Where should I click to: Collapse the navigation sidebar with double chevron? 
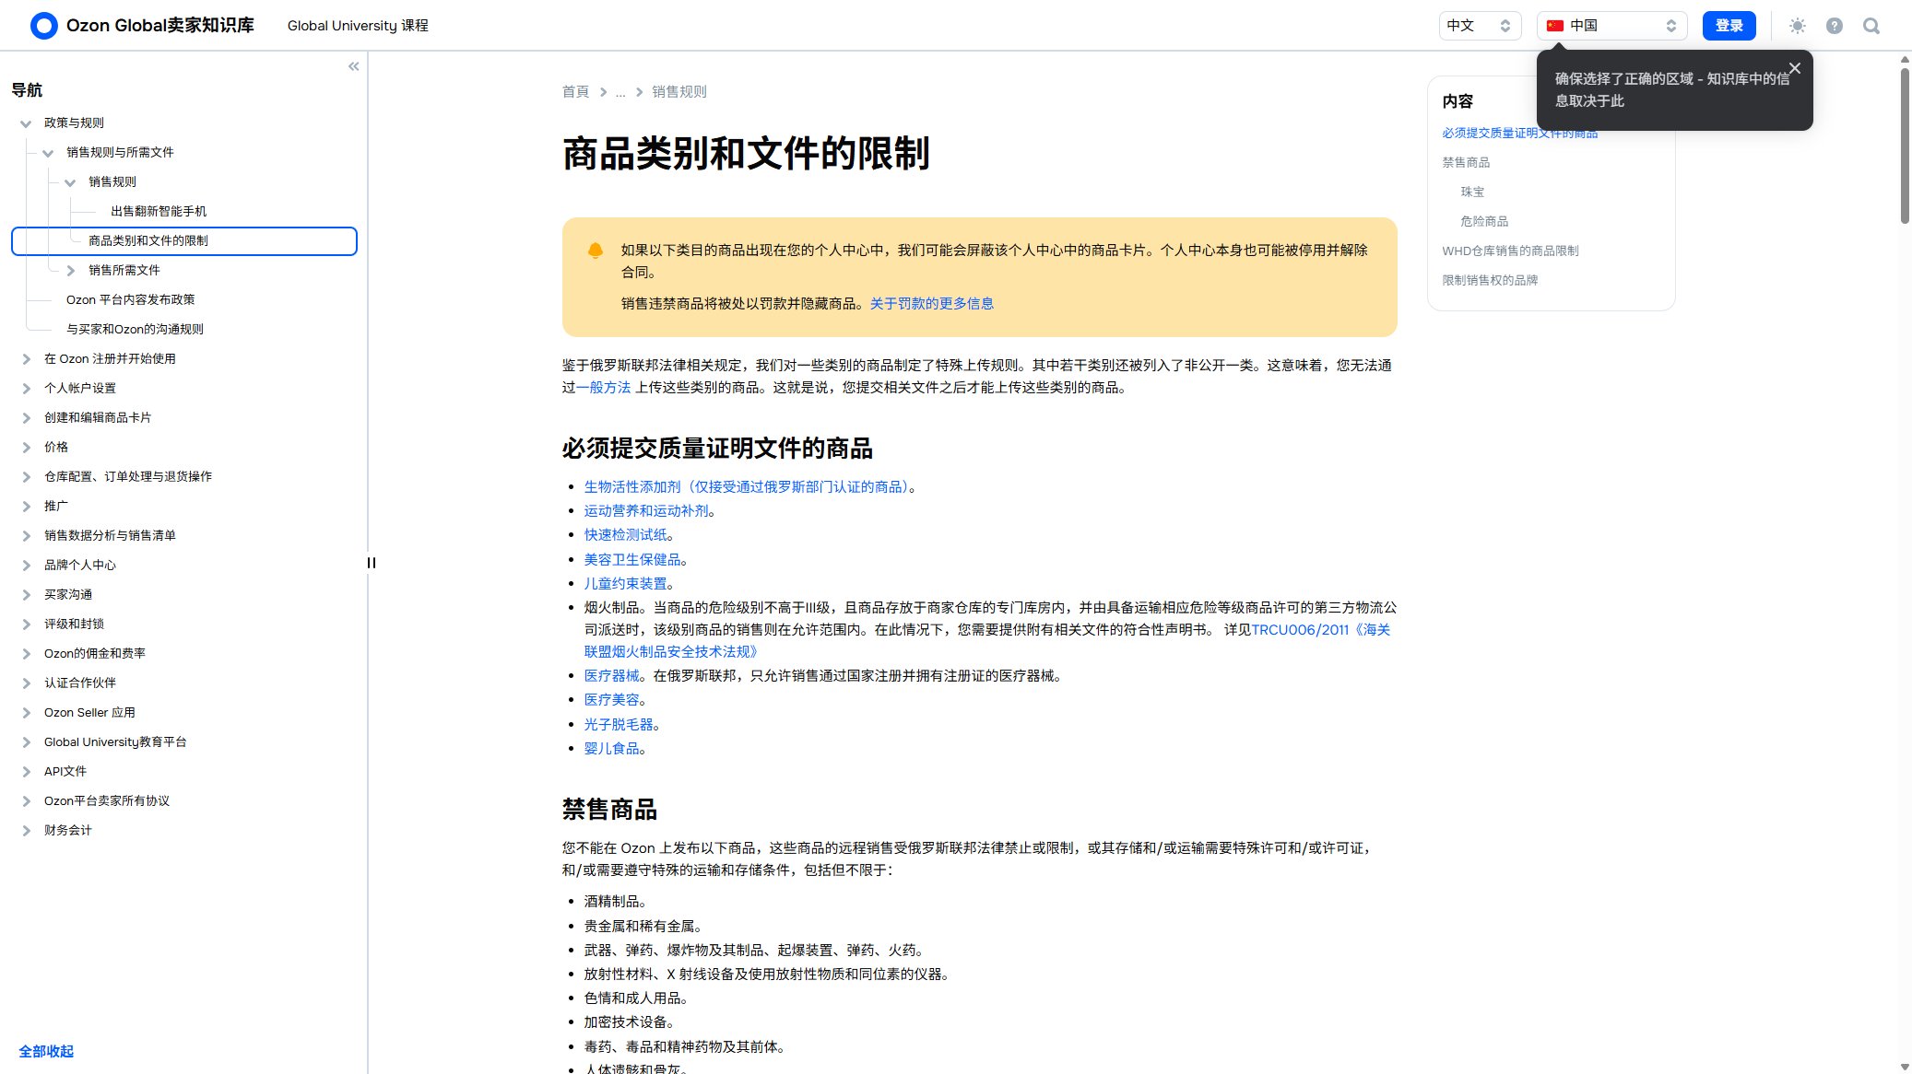(x=353, y=66)
